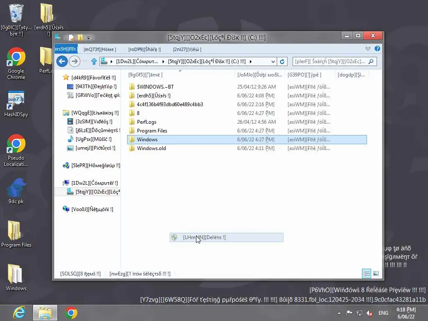Click New Folder quick access icon
The image size is (428, 321).
[80, 37]
